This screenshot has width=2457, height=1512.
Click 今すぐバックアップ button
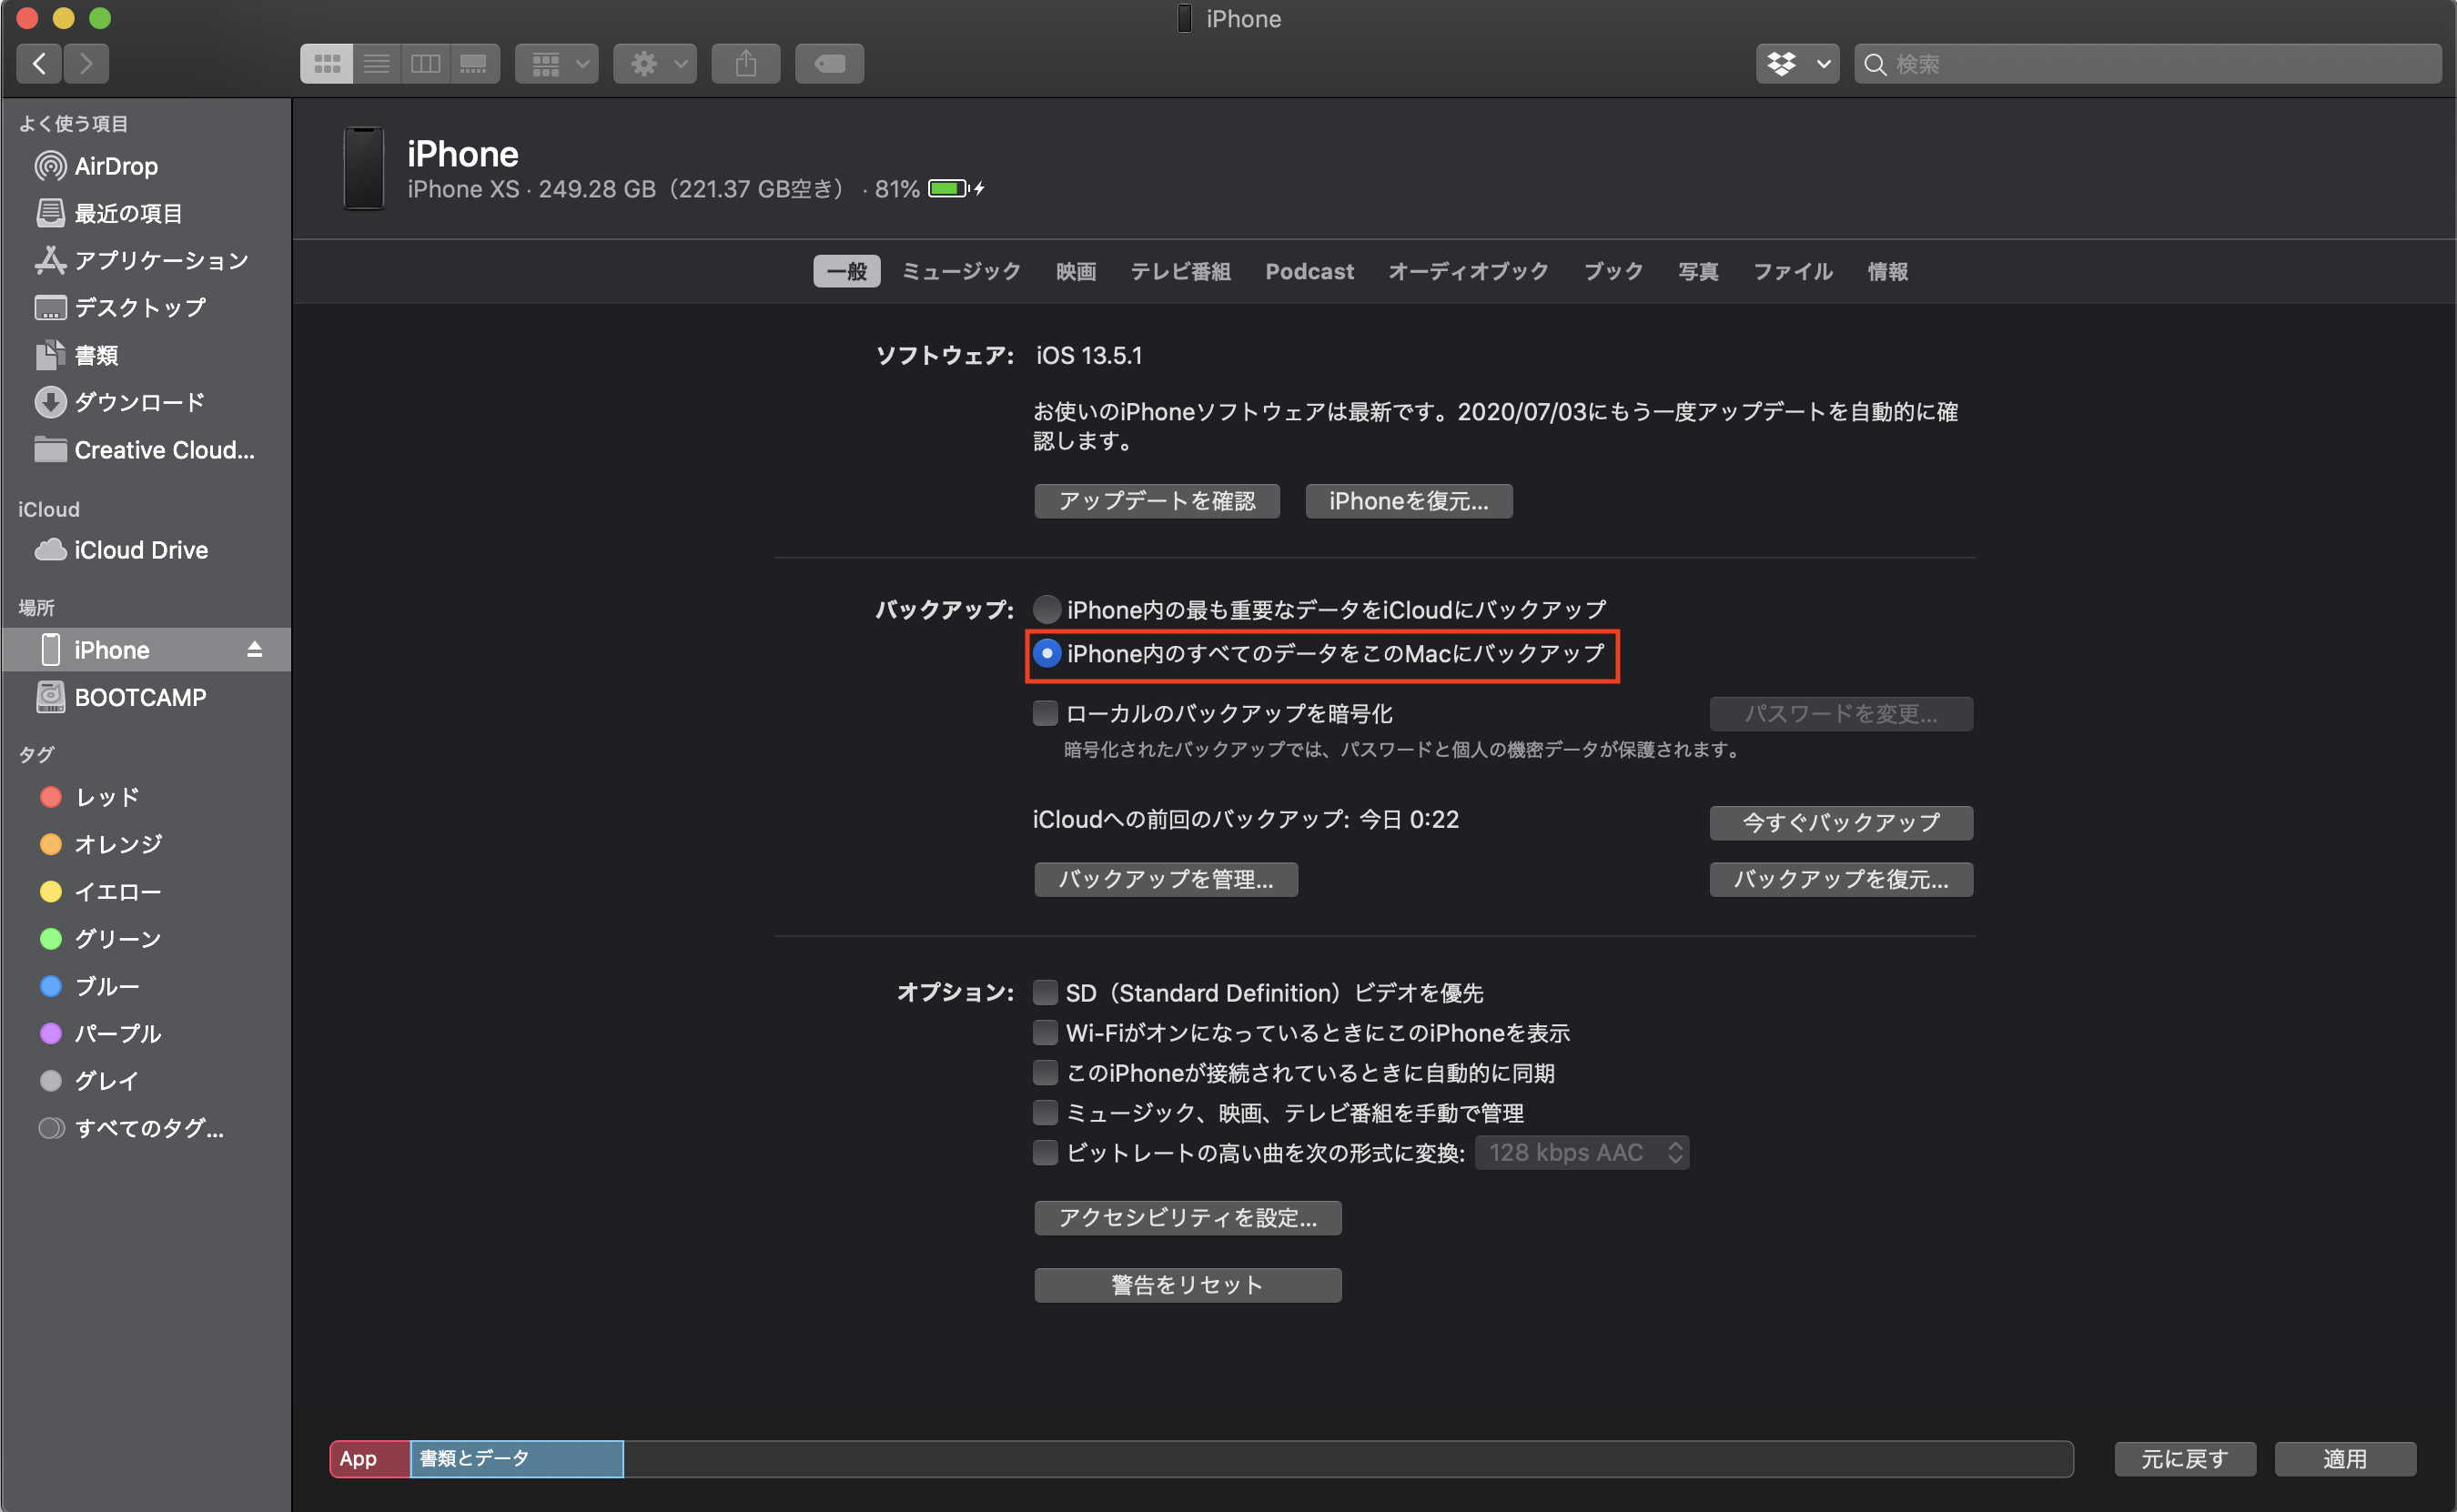[x=1841, y=822]
